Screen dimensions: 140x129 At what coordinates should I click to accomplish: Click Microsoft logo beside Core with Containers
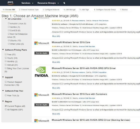pos(42,95)
